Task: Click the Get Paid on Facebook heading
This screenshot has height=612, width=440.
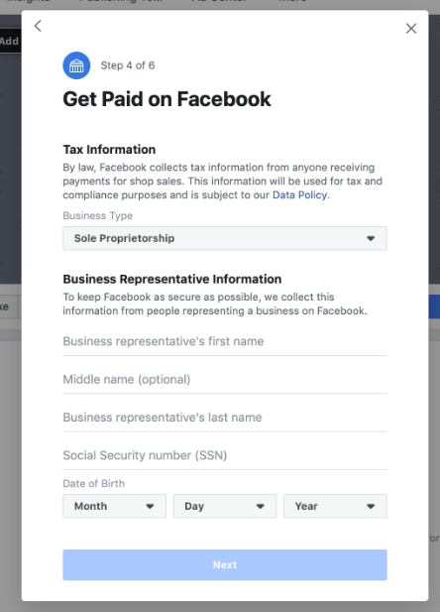Action: point(166,99)
